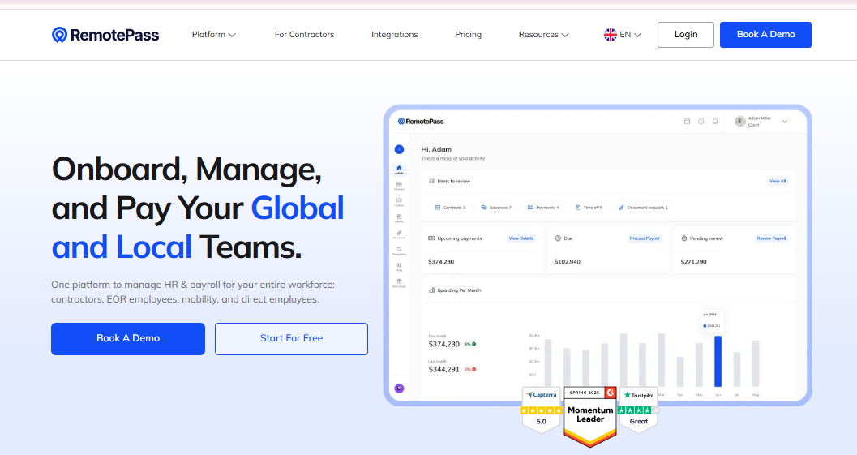Select the Activity home icon in dashboard sidebar
Viewport: 857px width, 455px height.
pyautogui.click(x=399, y=169)
